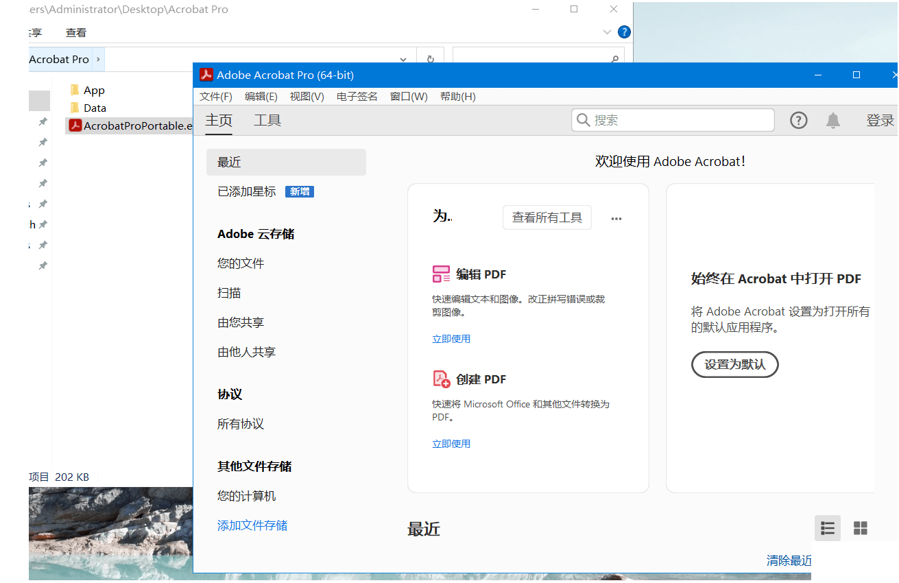Open 您的文件 under Adobe 云存储
The width and height of the screenshot is (899, 583).
tap(241, 263)
